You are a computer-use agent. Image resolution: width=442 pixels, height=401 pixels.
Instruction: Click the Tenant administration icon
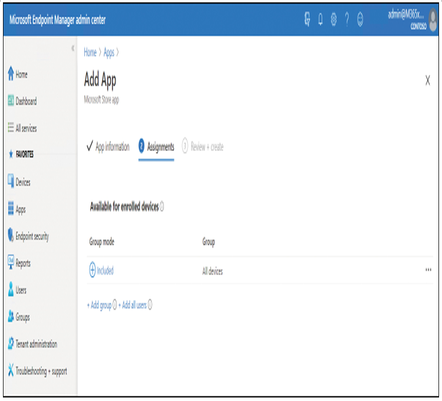11,343
